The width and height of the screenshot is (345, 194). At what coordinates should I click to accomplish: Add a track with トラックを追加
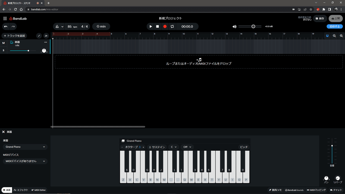coord(14,36)
